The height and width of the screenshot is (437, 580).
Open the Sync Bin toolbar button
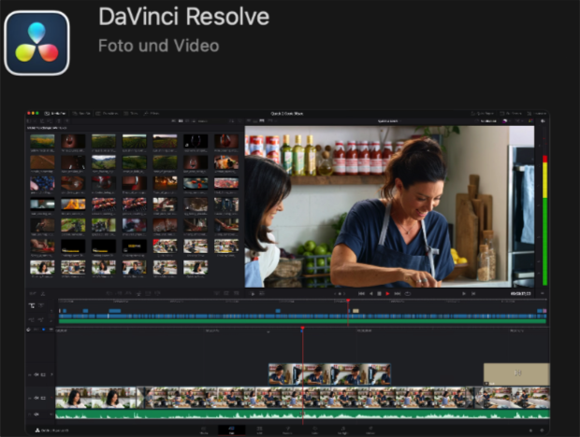81,113
